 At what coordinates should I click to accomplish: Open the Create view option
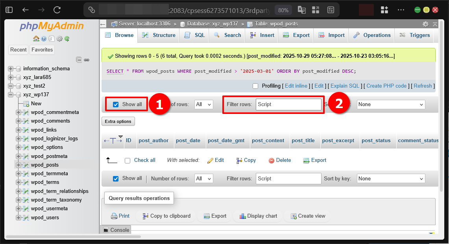[307, 216]
